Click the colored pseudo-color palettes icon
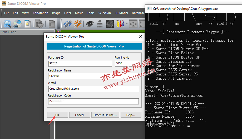The width and height of the screenshot is (242, 139). (x=120, y=24)
